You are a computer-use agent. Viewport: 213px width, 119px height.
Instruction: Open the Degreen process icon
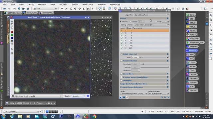[x=192, y=74]
